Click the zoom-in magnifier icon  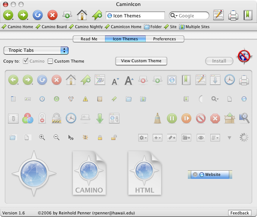(x=42, y=137)
